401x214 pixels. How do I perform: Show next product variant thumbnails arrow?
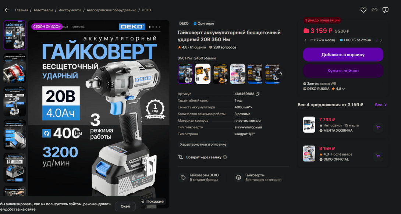pos(280,74)
